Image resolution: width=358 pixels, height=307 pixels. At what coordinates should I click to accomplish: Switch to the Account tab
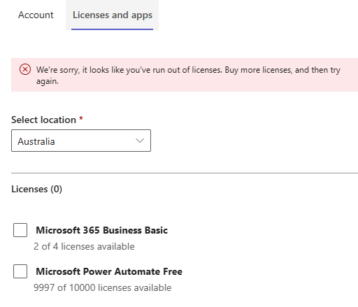coord(36,15)
